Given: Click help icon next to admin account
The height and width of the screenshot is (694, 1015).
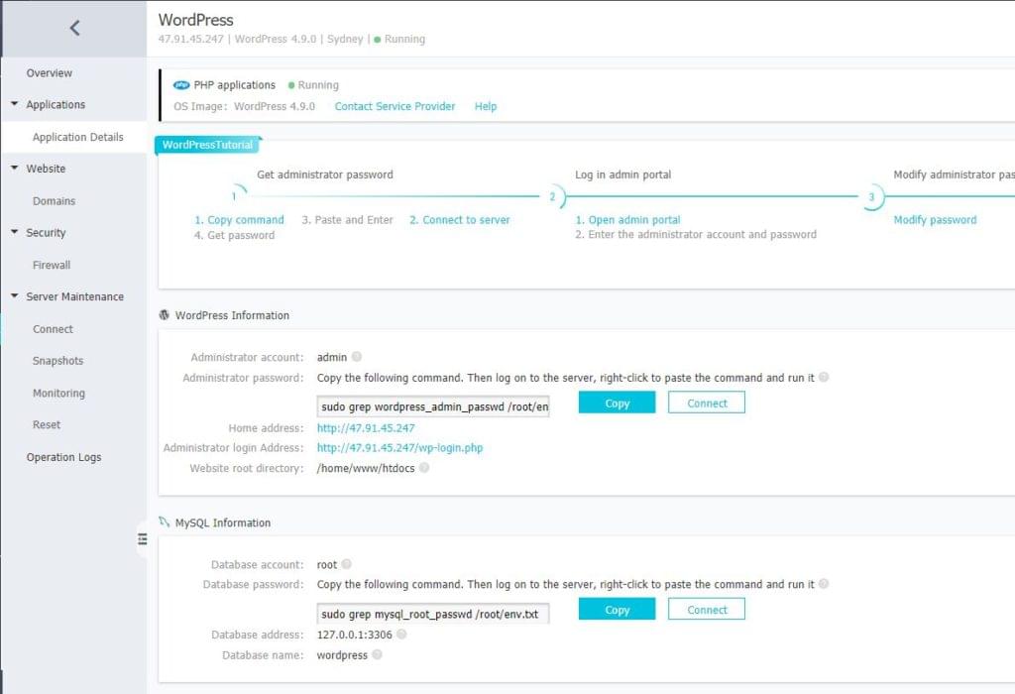Looking at the screenshot, I should click(x=357, y=357).
